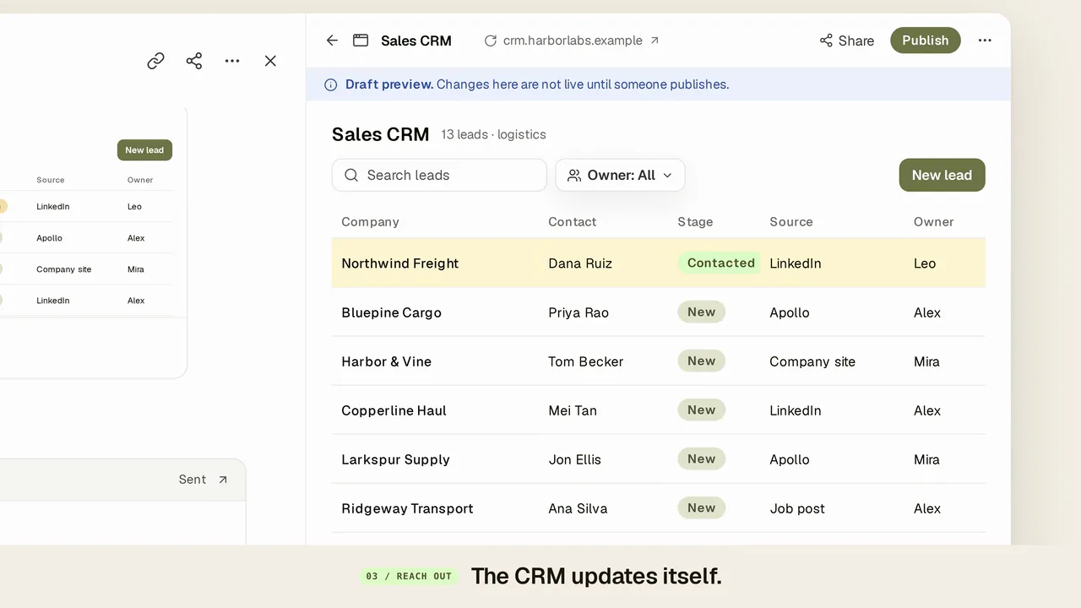This screenshot has width=1081, height=608.
Task: Open the three-dot menu in left panel
Action: point(232,61)
